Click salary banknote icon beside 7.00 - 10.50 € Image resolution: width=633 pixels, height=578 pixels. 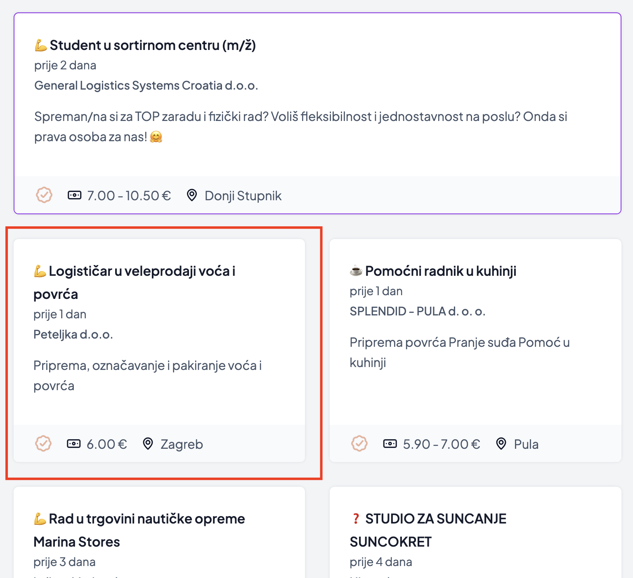pos(74,195)
